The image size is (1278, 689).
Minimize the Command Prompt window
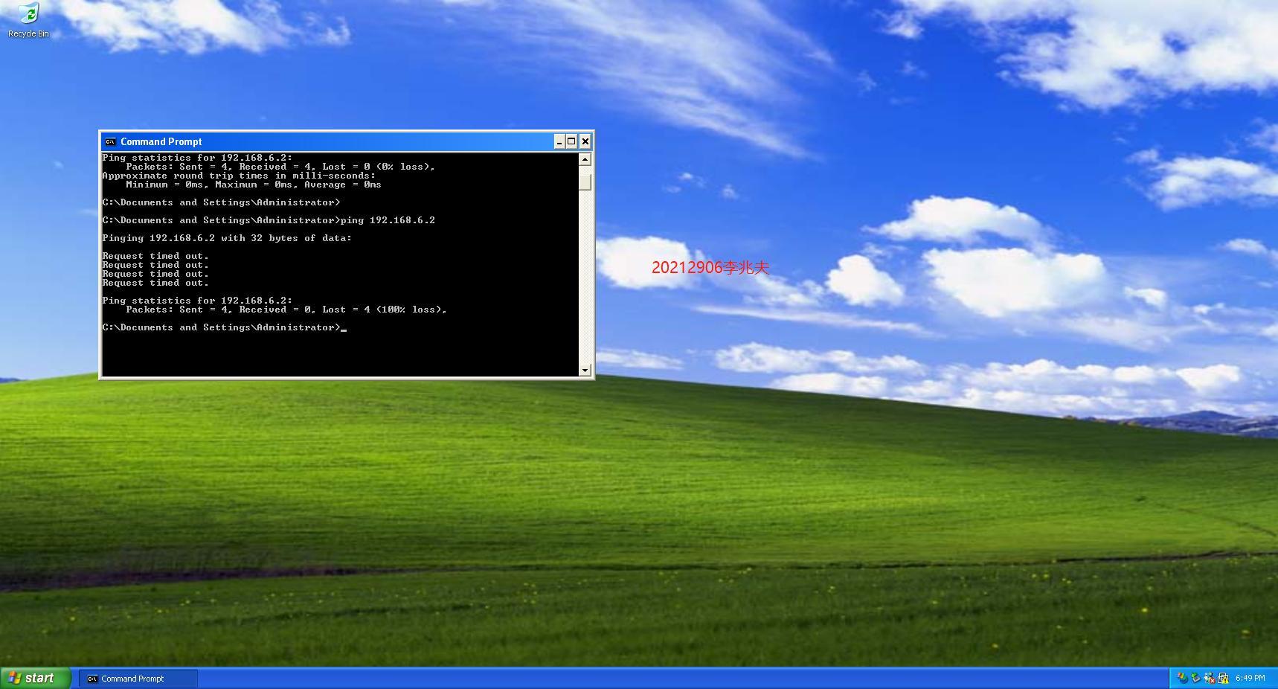(559, 141)
